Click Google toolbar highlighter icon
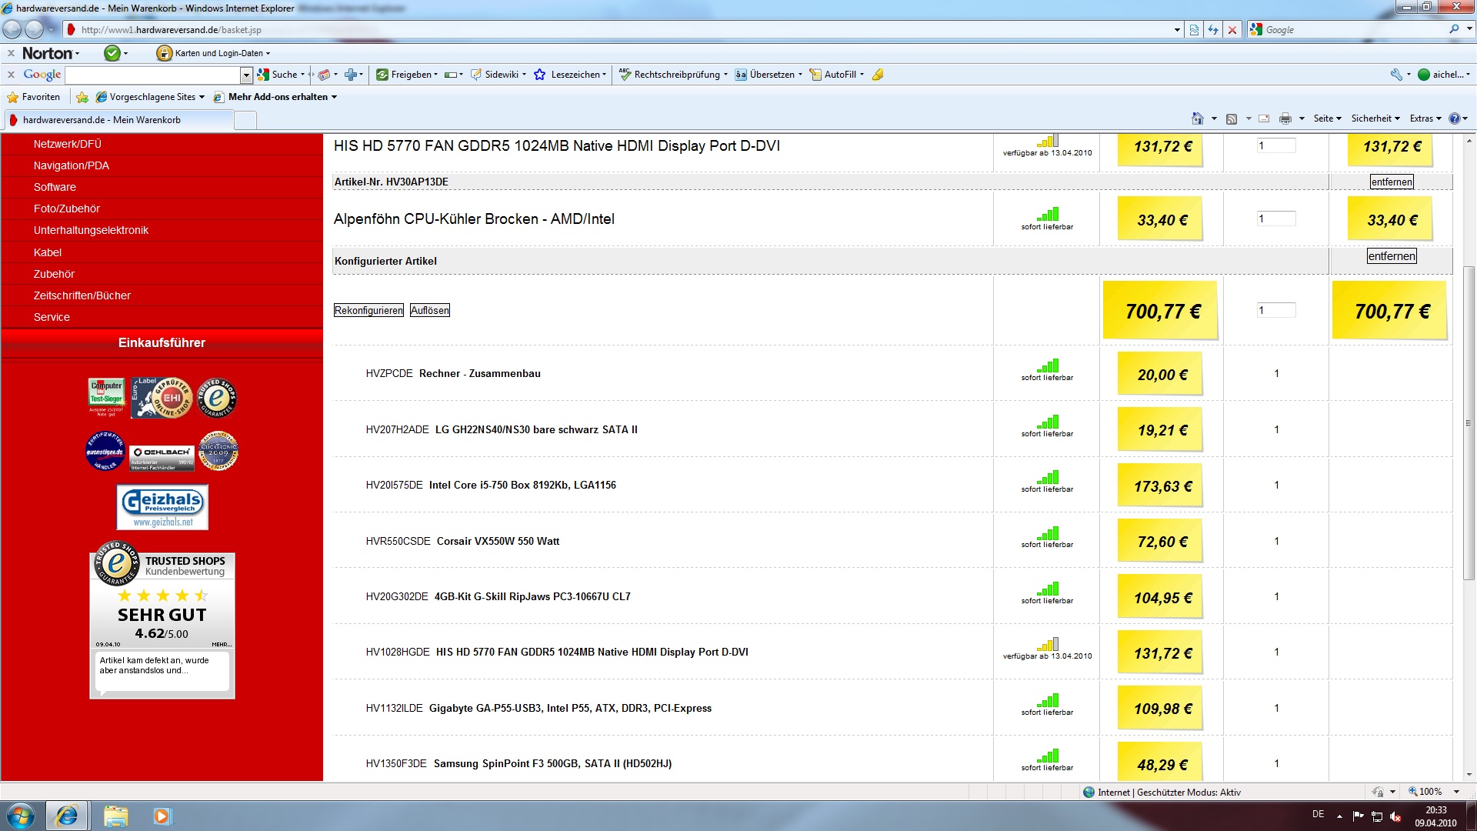Image resolution: width=1477 pixels, height=831 pixels. (x=878, y=75)
